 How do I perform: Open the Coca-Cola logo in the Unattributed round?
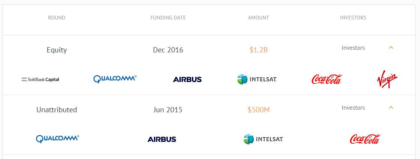click(x=365, y=139)
